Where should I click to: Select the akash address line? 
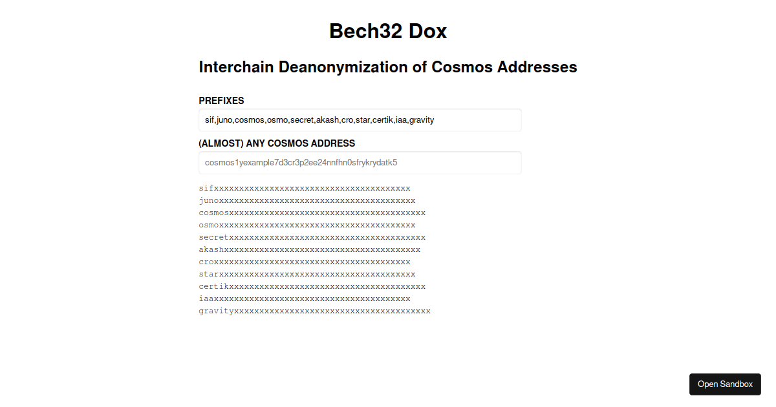[x=309, y=249]
